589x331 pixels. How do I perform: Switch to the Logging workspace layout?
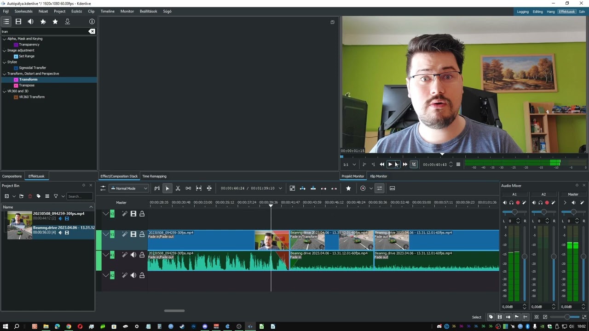pos(523,11)
